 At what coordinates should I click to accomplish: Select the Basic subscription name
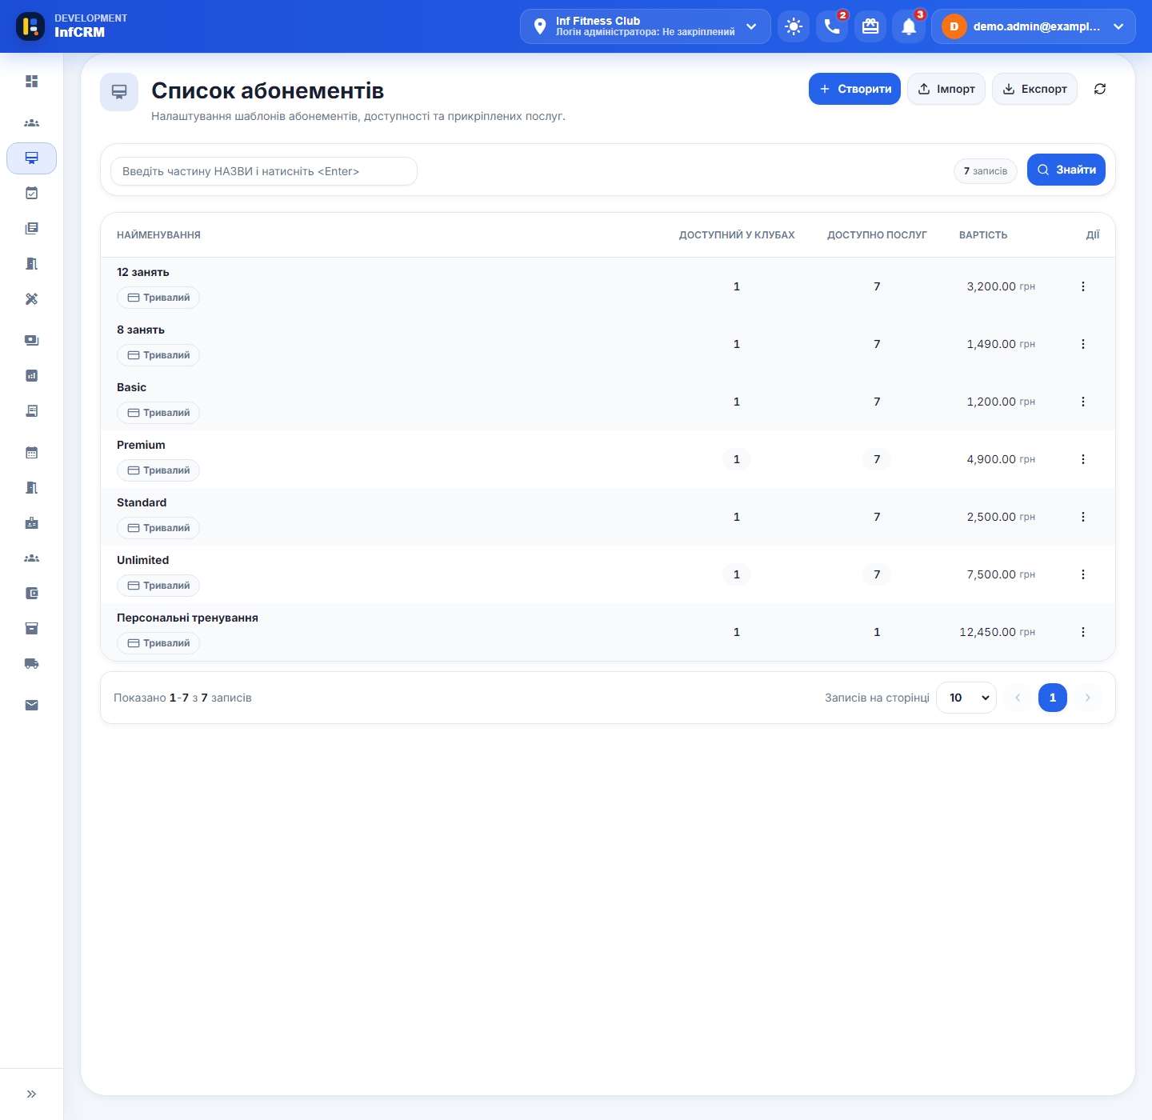click(x=132, y=387)
